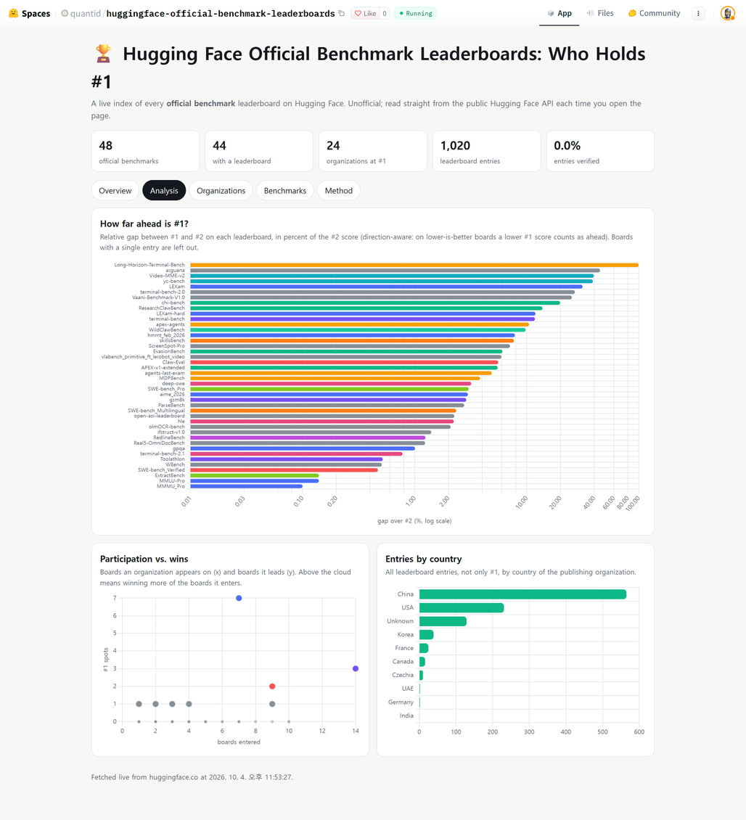Click the 1,020 leaderboard entries card

486,151
